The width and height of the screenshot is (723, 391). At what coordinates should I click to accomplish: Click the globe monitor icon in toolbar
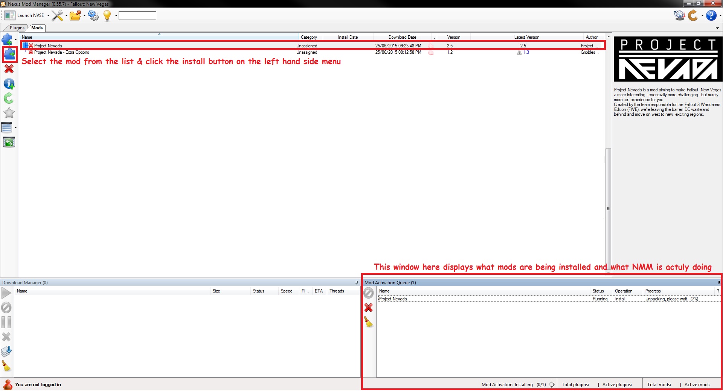(x=679, y=15)
